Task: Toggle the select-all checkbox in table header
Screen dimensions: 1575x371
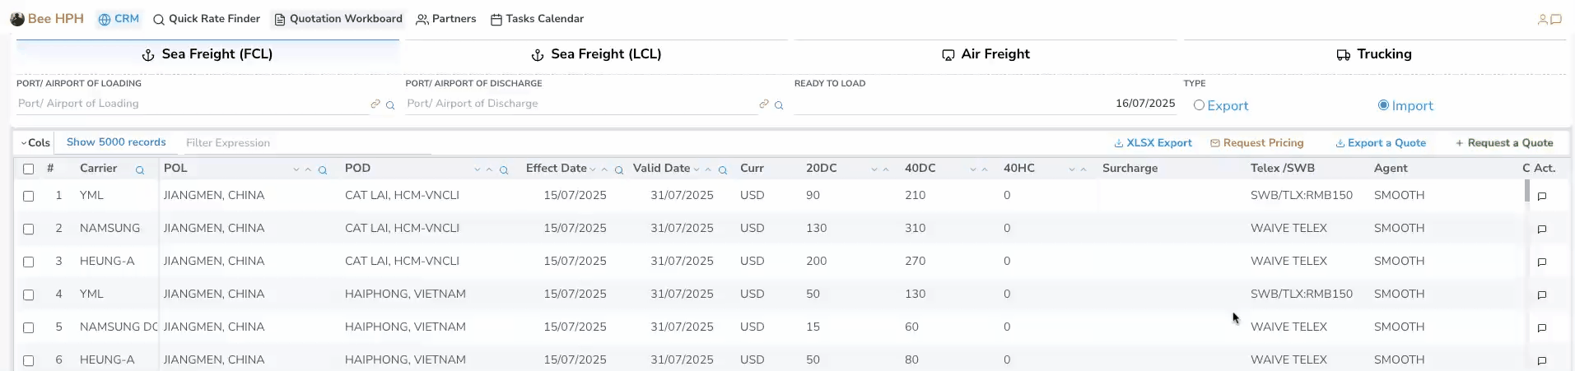Action: pyautogui.click(x=29, y=169)
